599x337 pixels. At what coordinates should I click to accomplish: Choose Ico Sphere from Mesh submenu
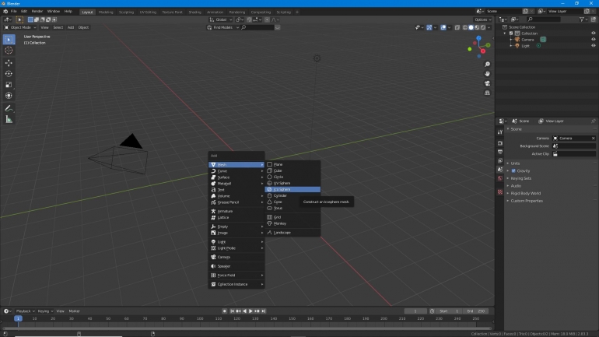292,190
